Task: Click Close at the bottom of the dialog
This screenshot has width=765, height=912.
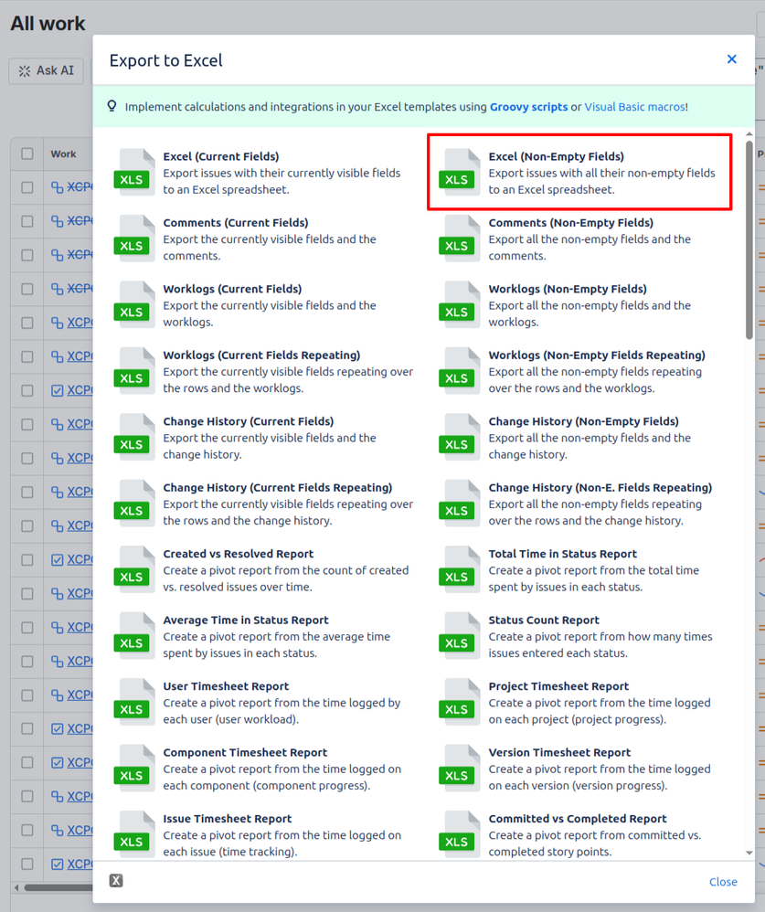Action: (723, 882)
